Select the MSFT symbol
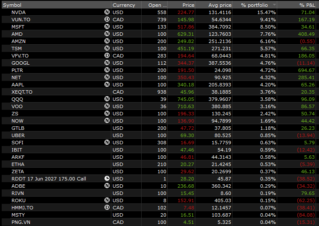The width and height of the screenshot is (319, 226). click(x=18, y=27)
